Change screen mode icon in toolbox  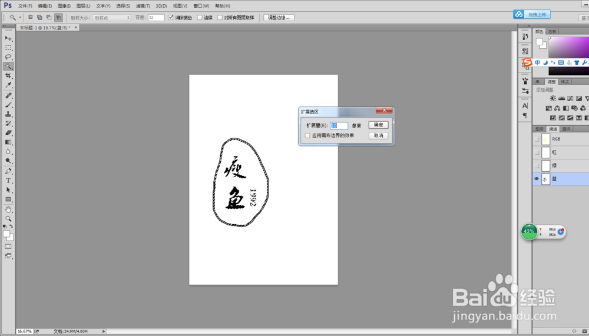click(8, 256)
